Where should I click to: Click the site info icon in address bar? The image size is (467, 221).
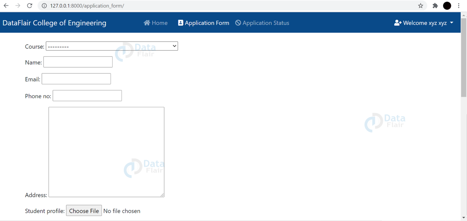44,6
